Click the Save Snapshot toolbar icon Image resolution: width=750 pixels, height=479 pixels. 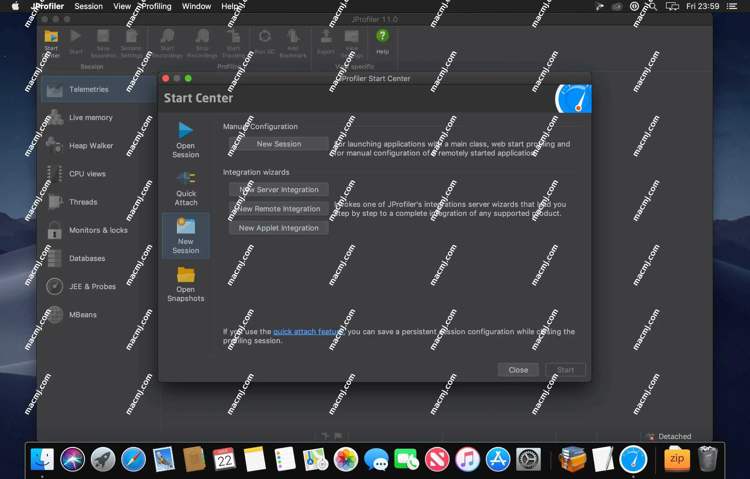point(103,36)
